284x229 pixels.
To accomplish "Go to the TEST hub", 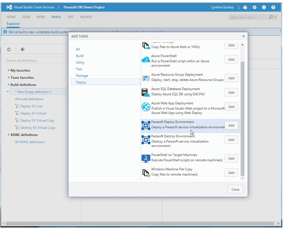I will pyautogui.click(x=70, y=17).
